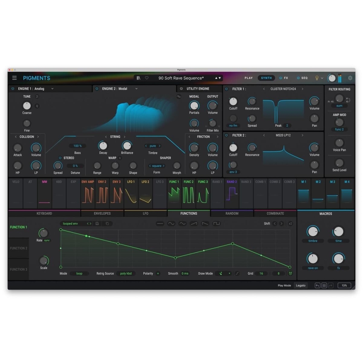Switch to the ENVELOPES tab
Screen dimensions: 363x363
tap(102, 213)
